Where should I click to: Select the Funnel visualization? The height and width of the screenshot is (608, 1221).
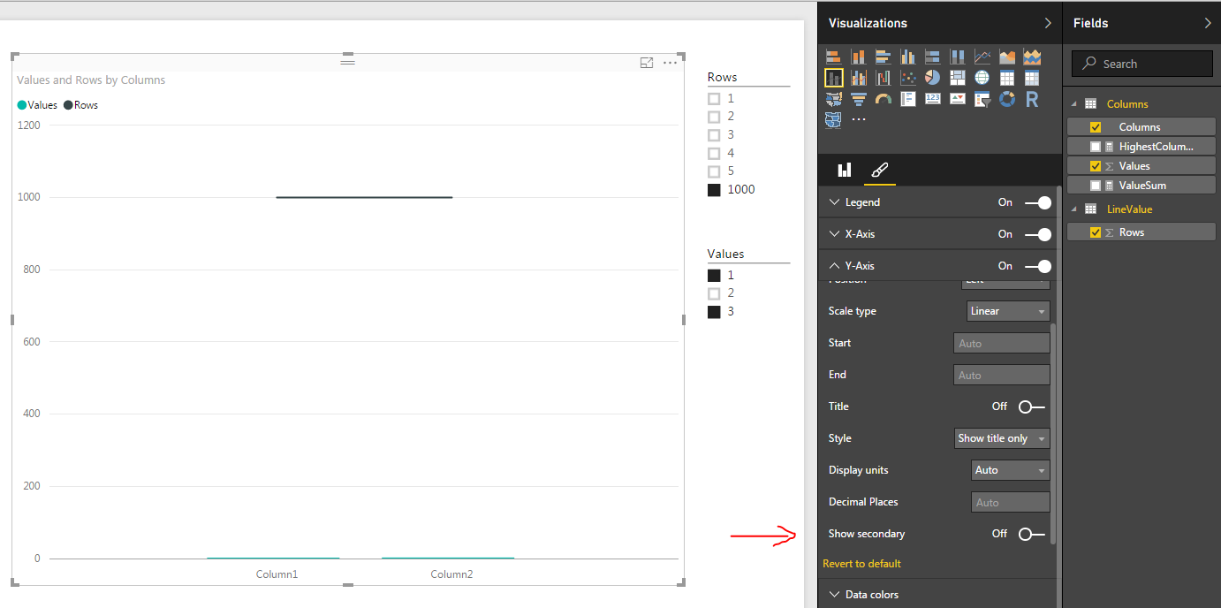tap(859, 99)
